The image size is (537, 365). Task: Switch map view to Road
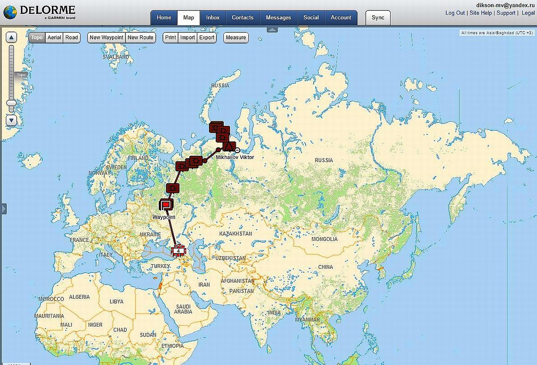[72, 38]
